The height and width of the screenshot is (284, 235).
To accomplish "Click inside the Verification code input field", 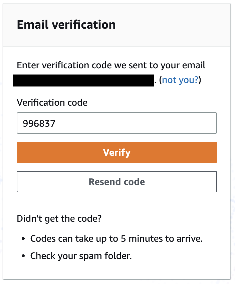I will point(116,123).
